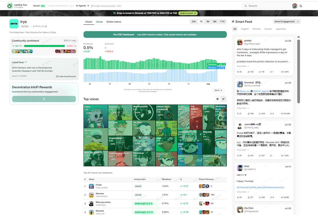Image resolution: width=318 pixels, height=215 pixels.
Task: Click the search magnifier icon
Action: coord(246,6)
